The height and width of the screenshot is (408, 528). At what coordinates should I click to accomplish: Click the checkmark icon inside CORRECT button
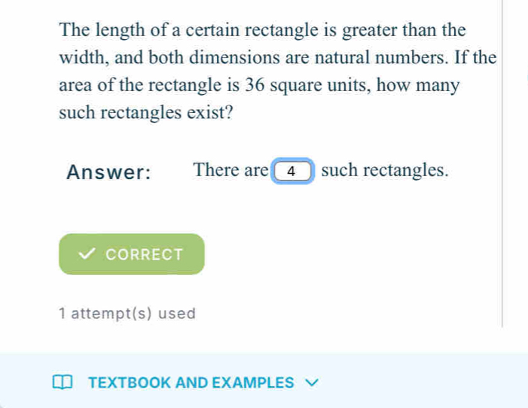click(x=87, y=254)
